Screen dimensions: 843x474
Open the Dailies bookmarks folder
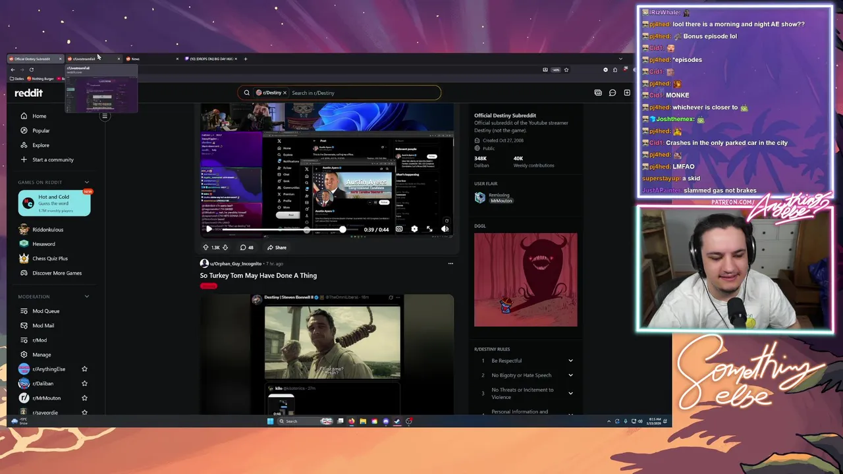coord(17,78)
